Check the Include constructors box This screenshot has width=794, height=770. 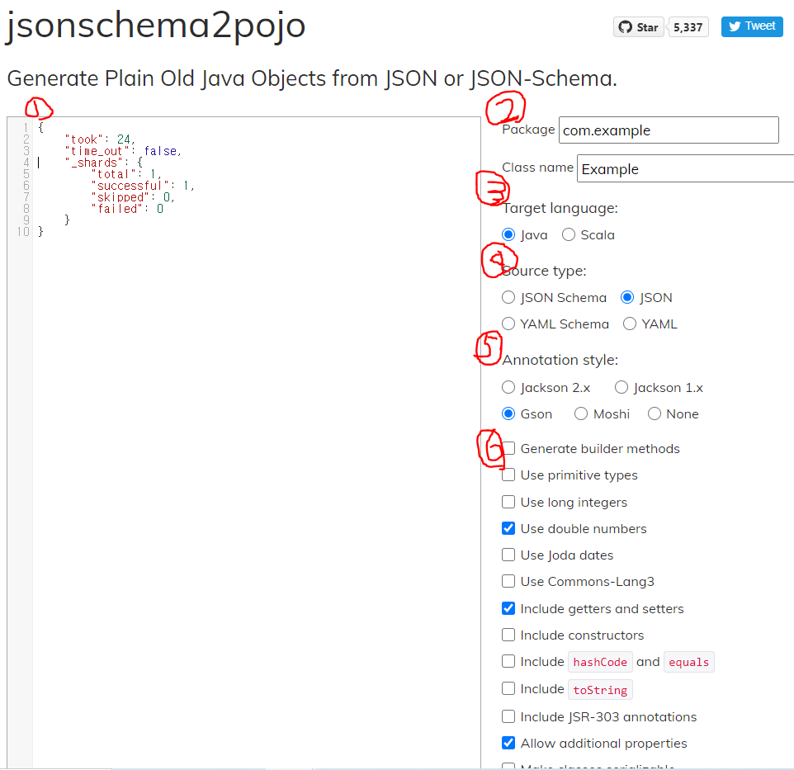pos(508,635)
